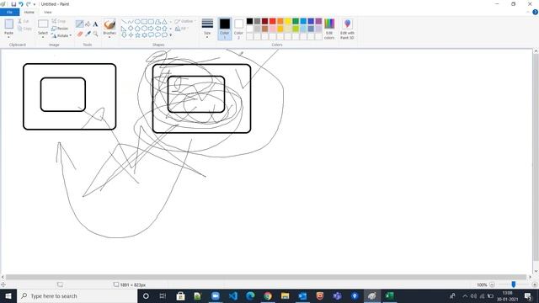Open the Paste dropdown arrow
Viewport: 539px width, 303px height.
pyautogui.click(x=9, y=37)
